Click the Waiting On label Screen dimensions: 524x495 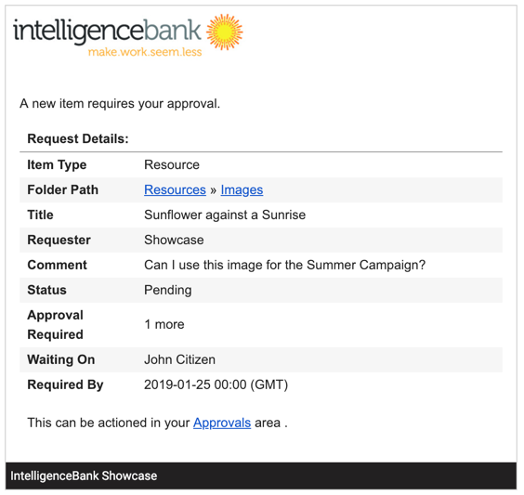pos(61,359)
